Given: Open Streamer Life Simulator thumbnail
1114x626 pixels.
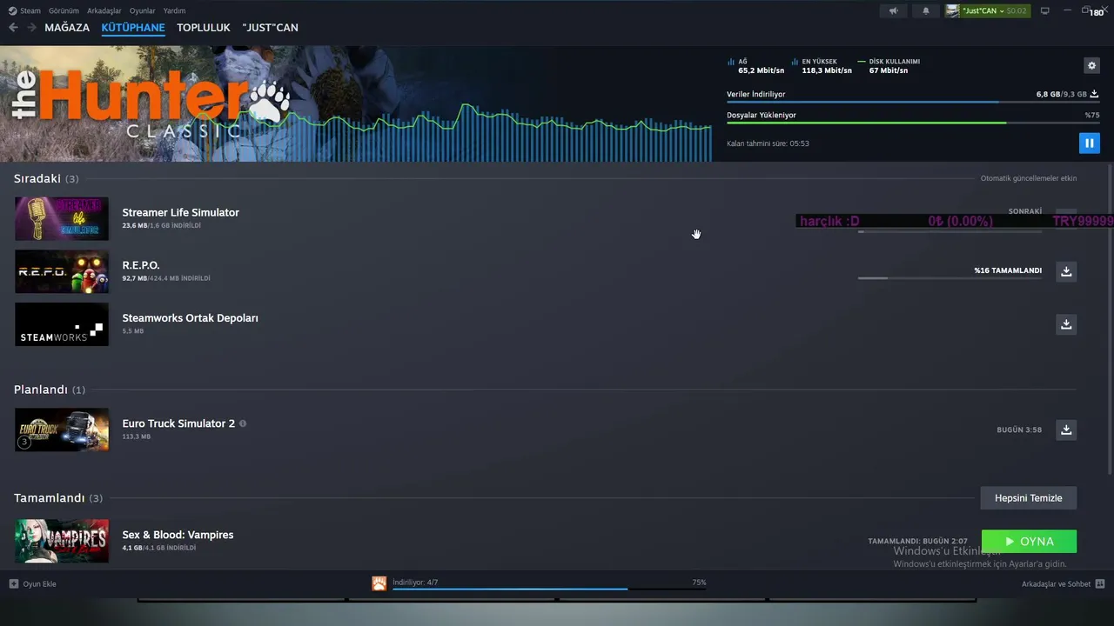Looking at the screenshot, I should 62,218.
